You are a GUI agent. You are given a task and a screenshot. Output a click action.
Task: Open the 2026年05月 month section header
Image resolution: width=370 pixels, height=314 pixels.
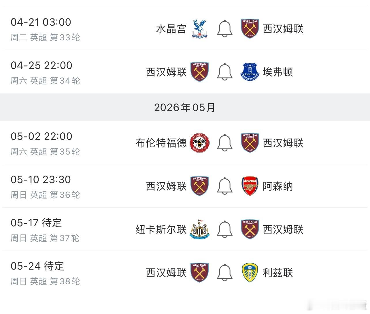(185, 107)
